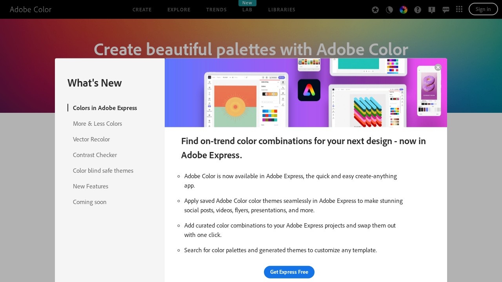Switch to the EXPLORE section
The image size is (502, 282).
pyautogui.click(x=179, y=10)
